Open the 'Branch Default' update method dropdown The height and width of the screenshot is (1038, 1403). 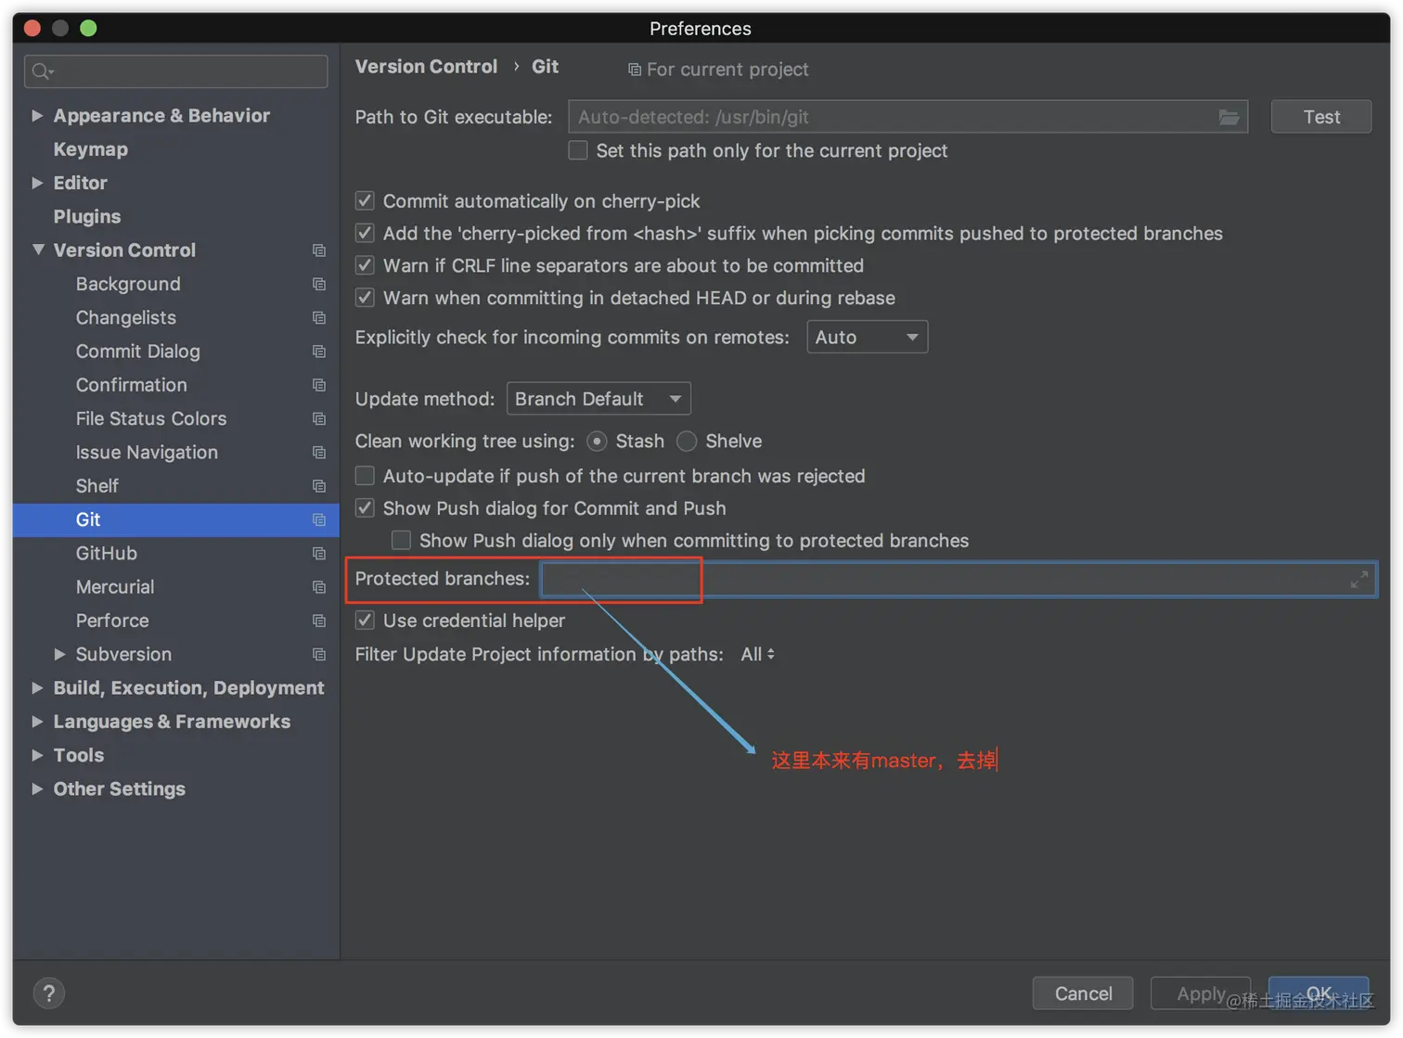(598, 398)
